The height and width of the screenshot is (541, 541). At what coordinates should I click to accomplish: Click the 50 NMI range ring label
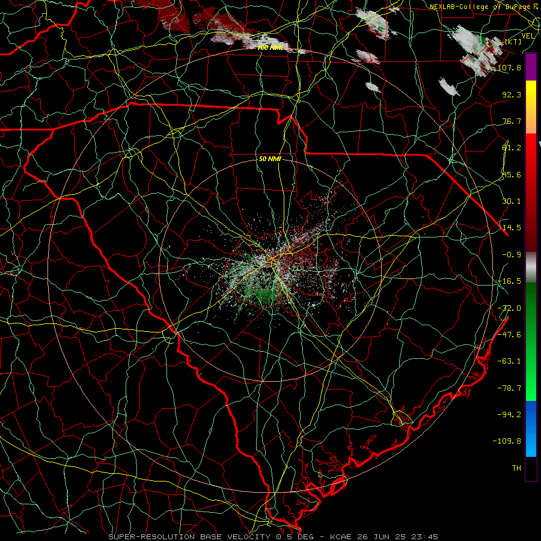pyautogui.click(x=270, y=159)
